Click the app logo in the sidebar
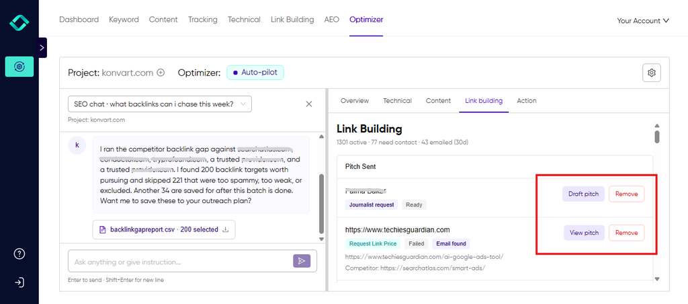This screenshot has height=304, width=688. pos(19,22)
